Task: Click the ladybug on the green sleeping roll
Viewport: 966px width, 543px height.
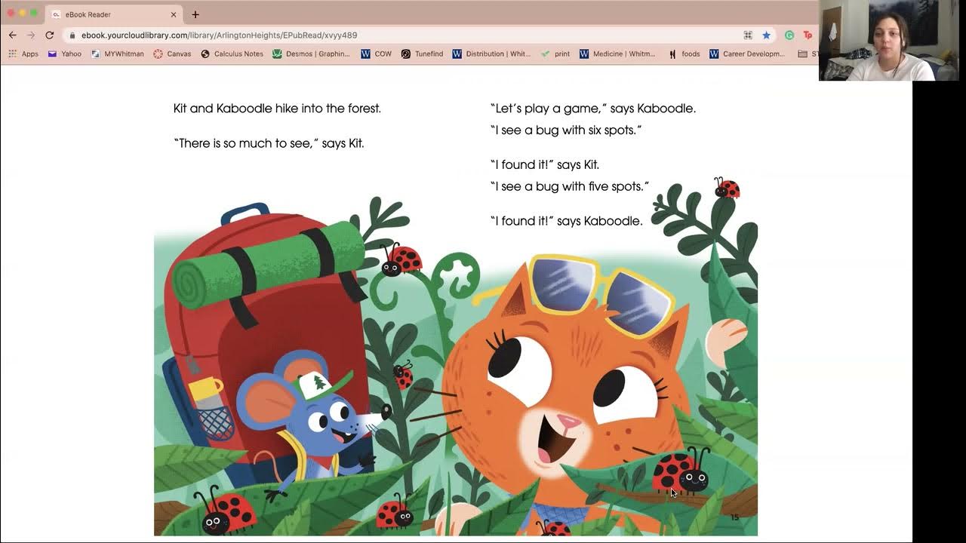Action: (400, 259)
